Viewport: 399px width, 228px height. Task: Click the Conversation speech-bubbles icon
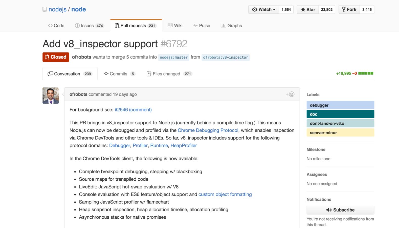click(x=50, y=74)
